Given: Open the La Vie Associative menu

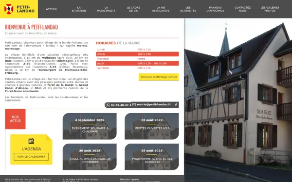Looking at the screenshot, I should (161, 9).
